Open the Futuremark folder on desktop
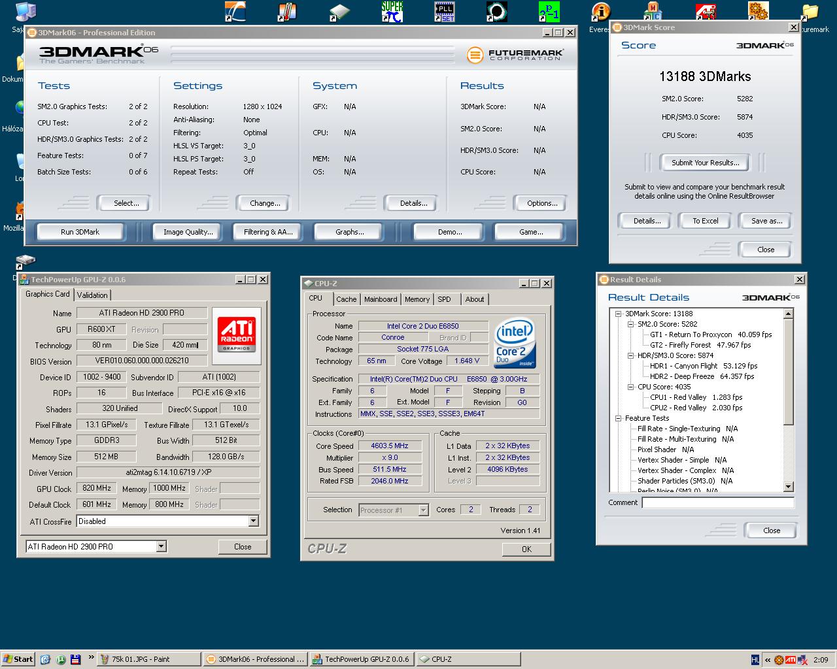 coord(810,12)
